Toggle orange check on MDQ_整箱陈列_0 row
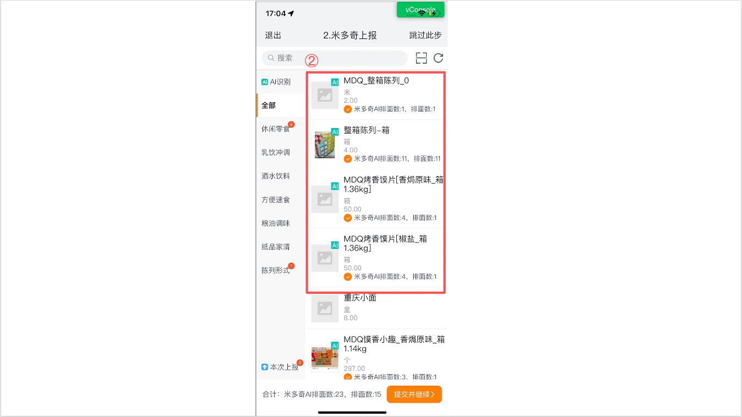 click(348, 109)
